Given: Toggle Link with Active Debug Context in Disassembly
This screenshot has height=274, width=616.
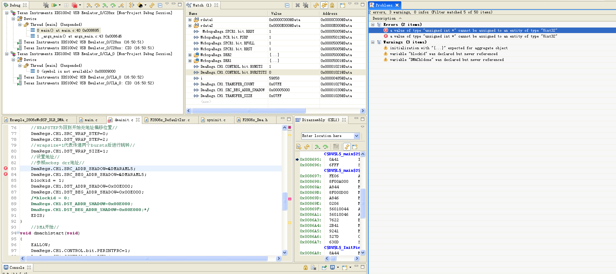Looking at the screenshot, I should [x=347, y=147].
